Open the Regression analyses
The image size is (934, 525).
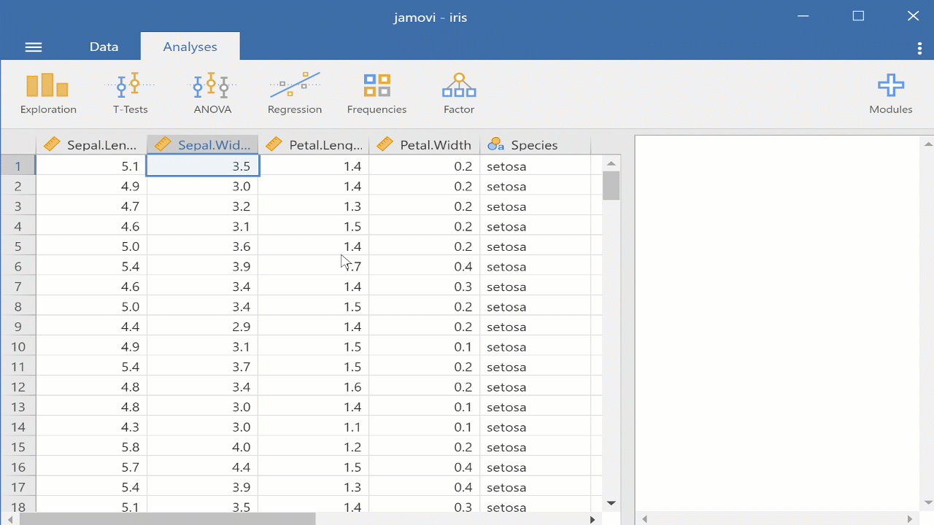coord(295,91)
